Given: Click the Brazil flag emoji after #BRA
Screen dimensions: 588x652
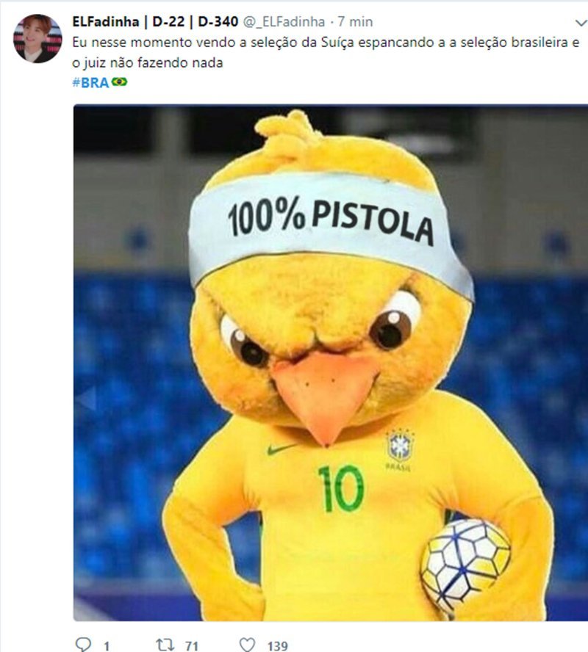Looking at the screenshot, I should click(119, 82).
